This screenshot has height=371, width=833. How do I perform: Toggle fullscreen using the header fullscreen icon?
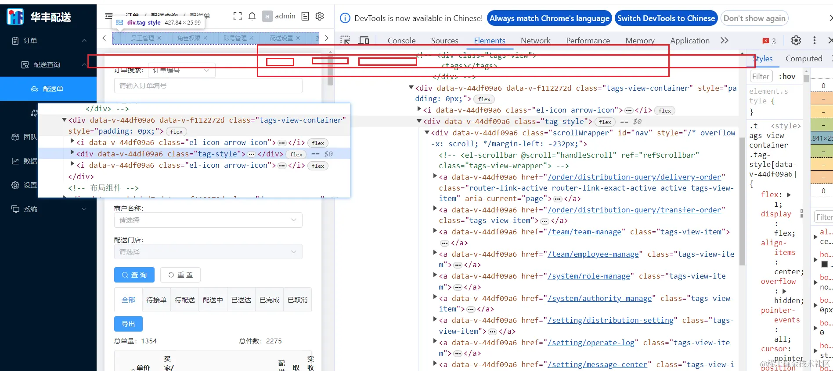[238, 16]
